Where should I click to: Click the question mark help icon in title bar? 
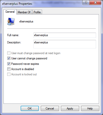86,2
